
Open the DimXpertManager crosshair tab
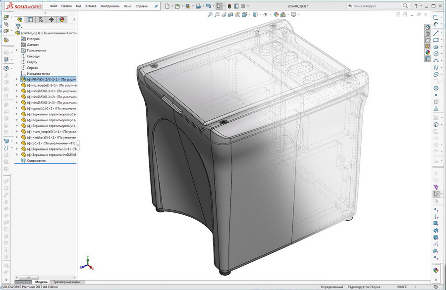(51, 19)
